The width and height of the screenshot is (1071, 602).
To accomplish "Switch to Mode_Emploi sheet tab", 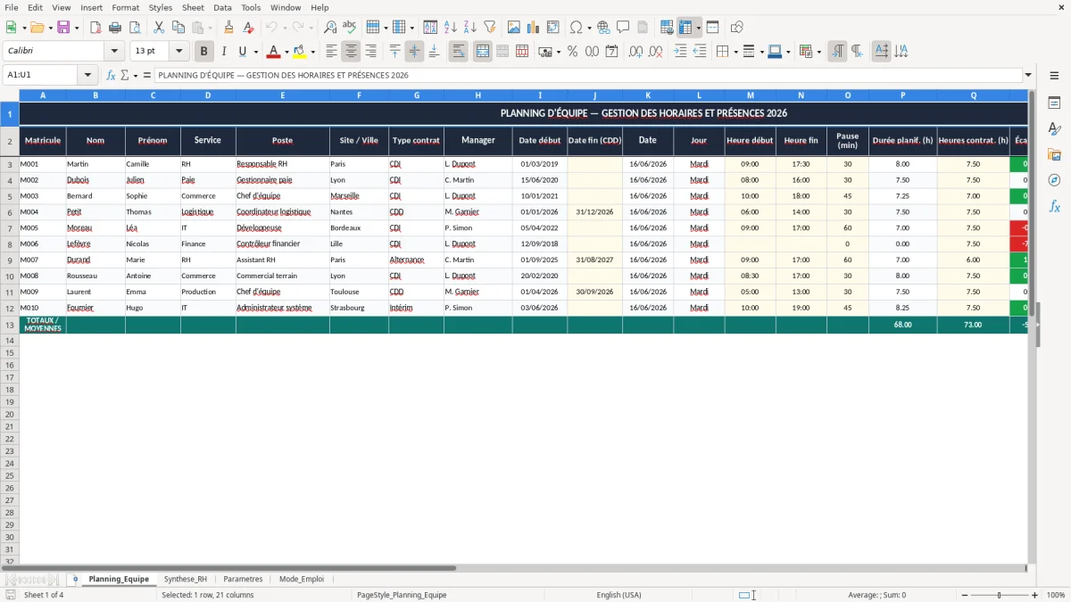I will 302,579.
